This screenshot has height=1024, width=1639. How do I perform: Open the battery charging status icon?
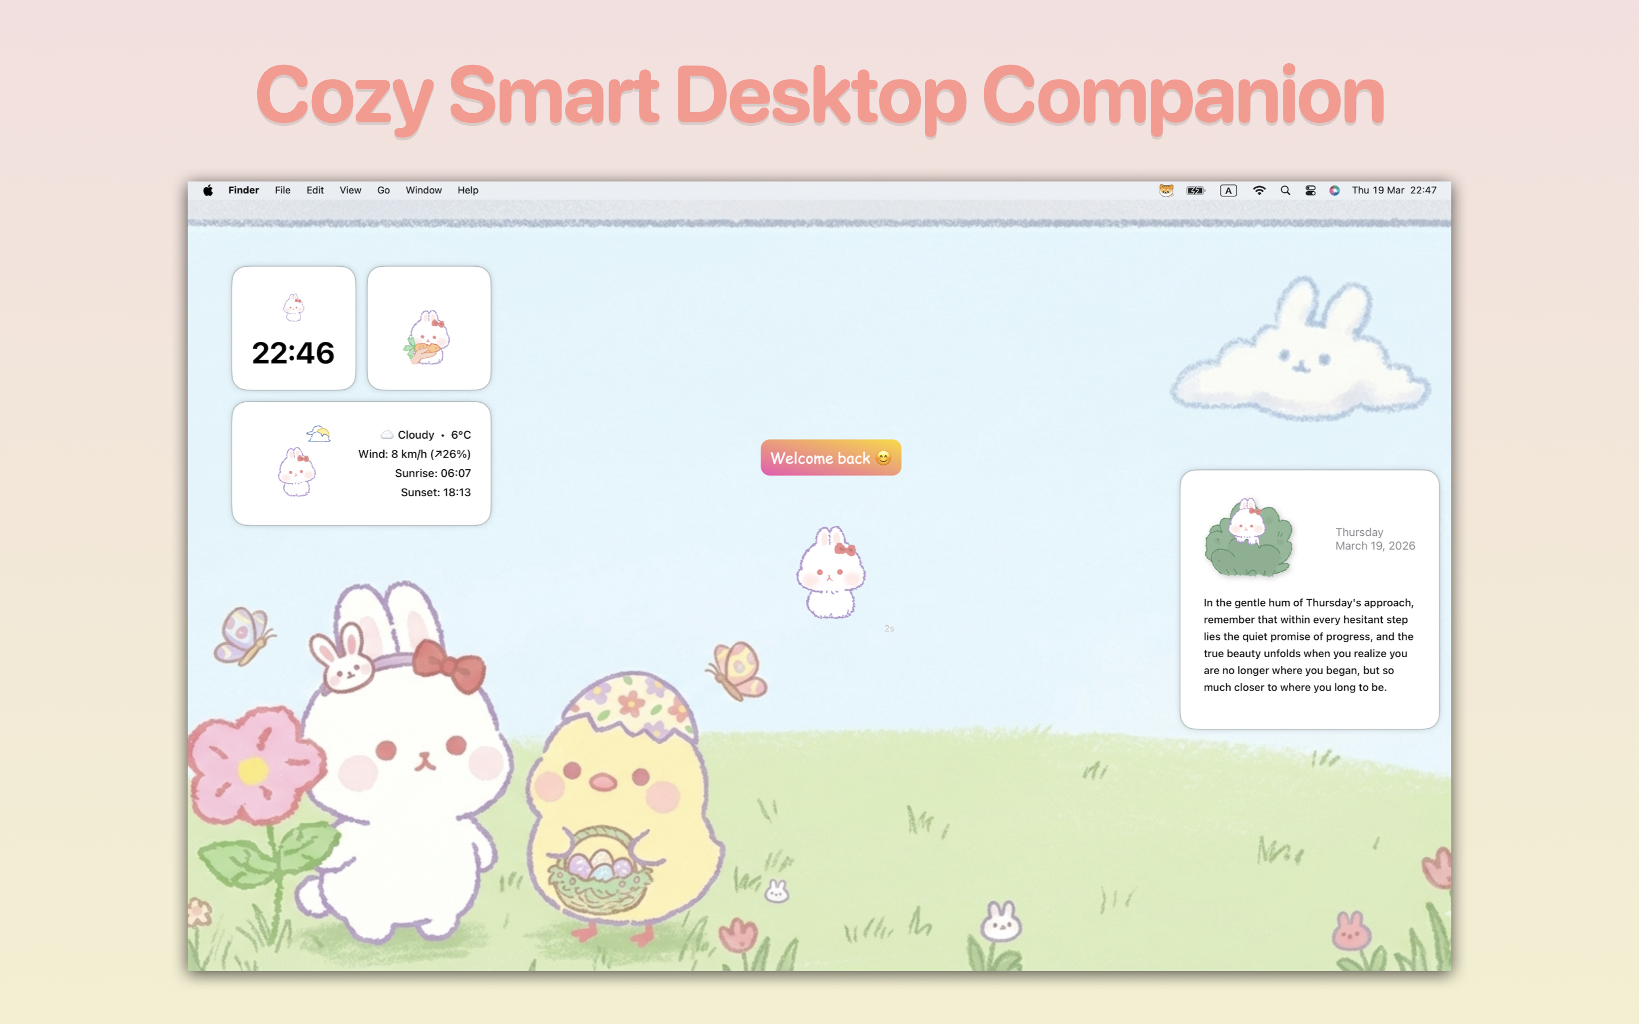pyautogui.click(x=1195, y=191)
